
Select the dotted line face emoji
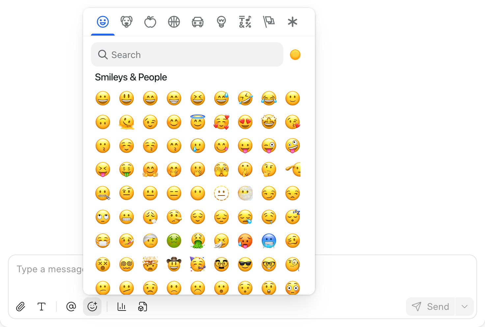point(221,193)
